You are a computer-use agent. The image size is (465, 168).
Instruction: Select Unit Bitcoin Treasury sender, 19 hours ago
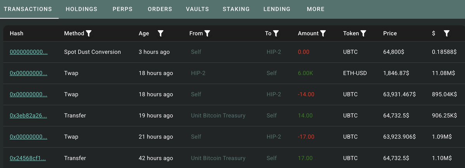(218, 116)
